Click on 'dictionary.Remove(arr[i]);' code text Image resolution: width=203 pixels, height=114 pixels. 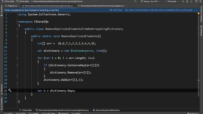point(70,73)
